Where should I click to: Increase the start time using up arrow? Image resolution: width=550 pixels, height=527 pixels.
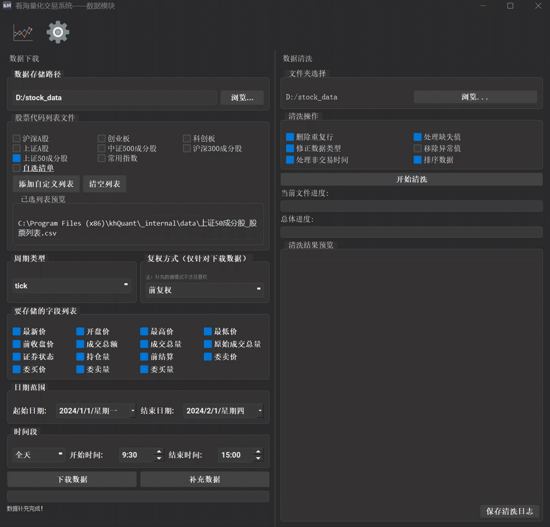point(159,451)
